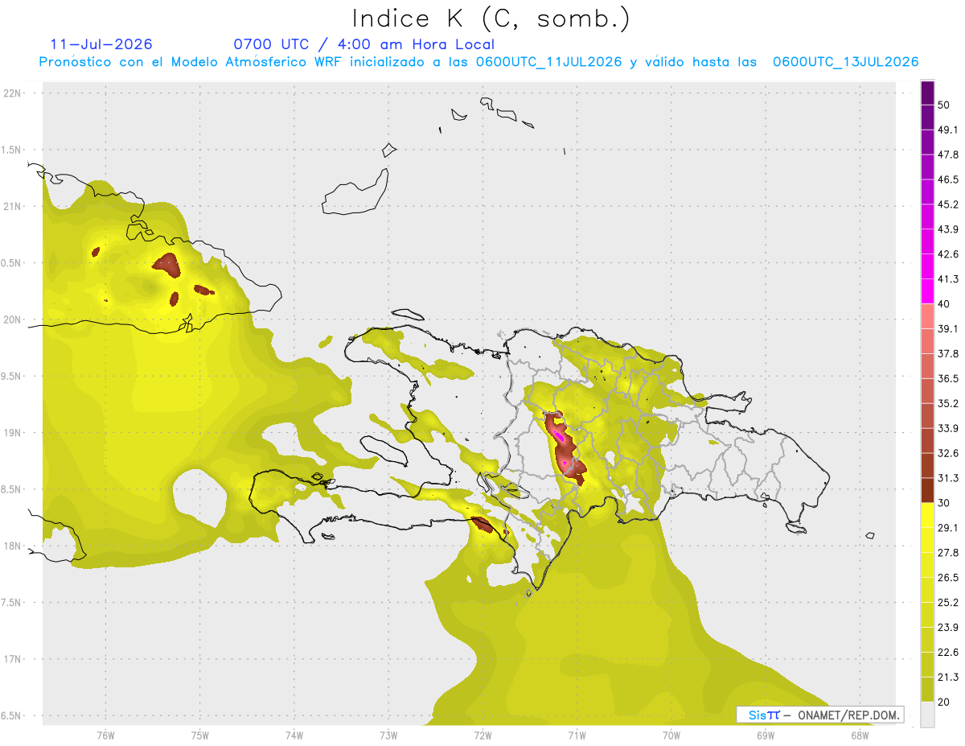Click the '31.3' legend value

948,478
